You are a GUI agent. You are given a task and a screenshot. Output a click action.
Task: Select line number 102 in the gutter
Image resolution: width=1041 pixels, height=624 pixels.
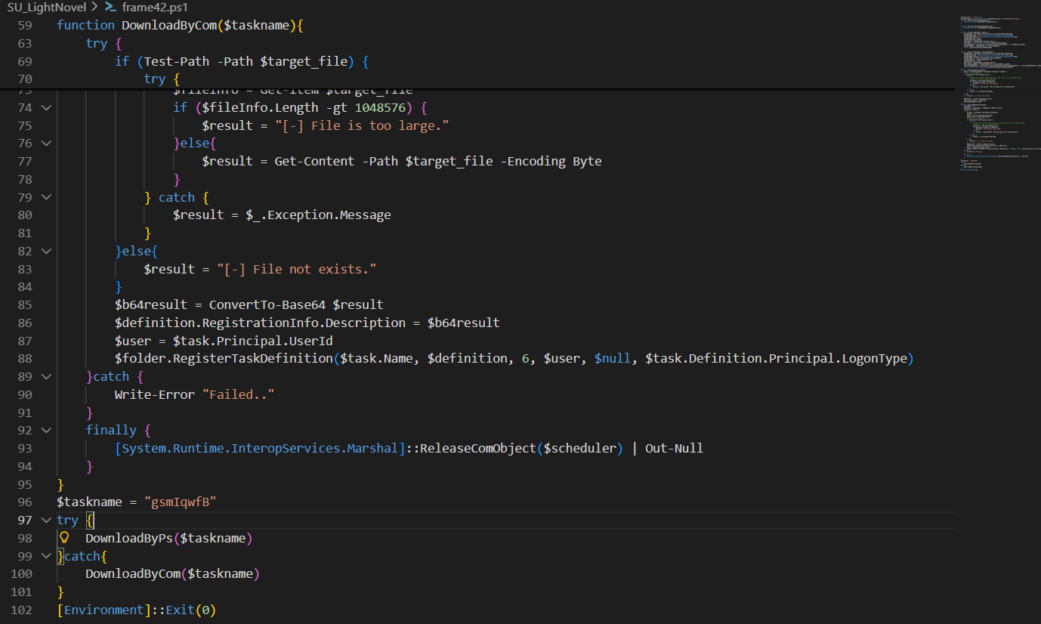click(21, 610)
